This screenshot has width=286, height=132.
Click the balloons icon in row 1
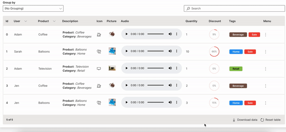[99, 52]
